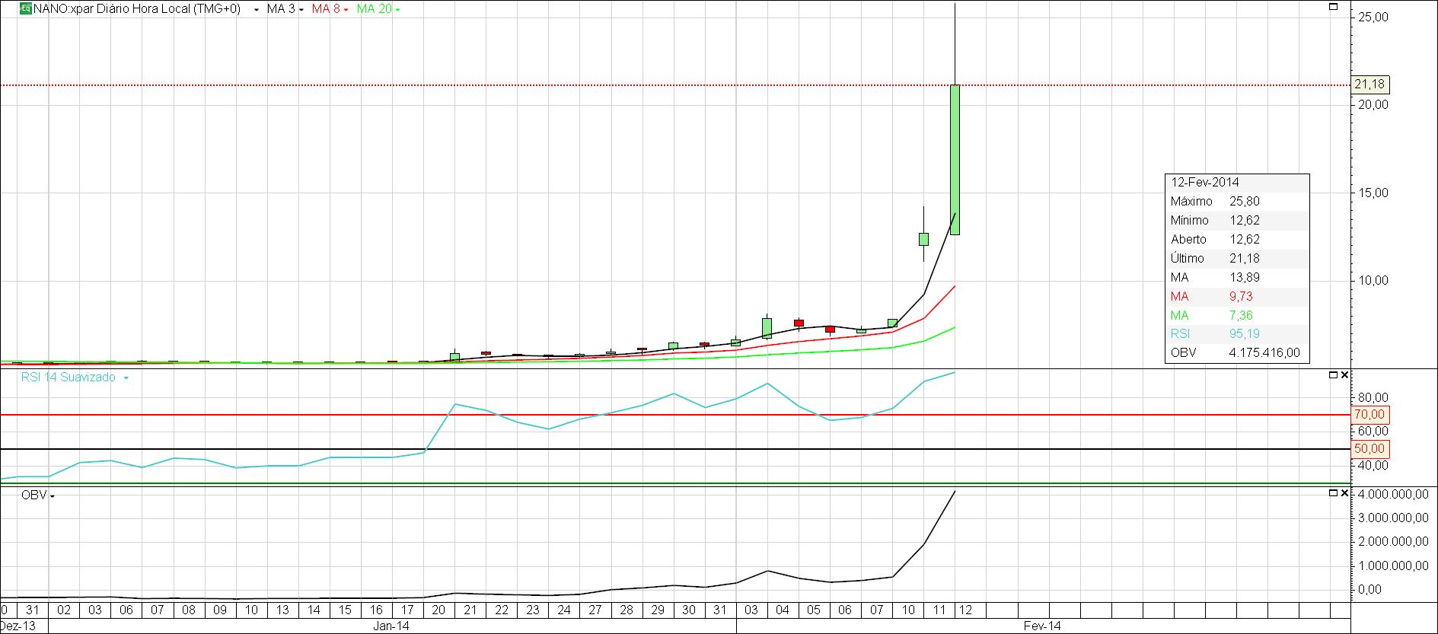Click the Fev-14 month label

[x=1042, y=626]
